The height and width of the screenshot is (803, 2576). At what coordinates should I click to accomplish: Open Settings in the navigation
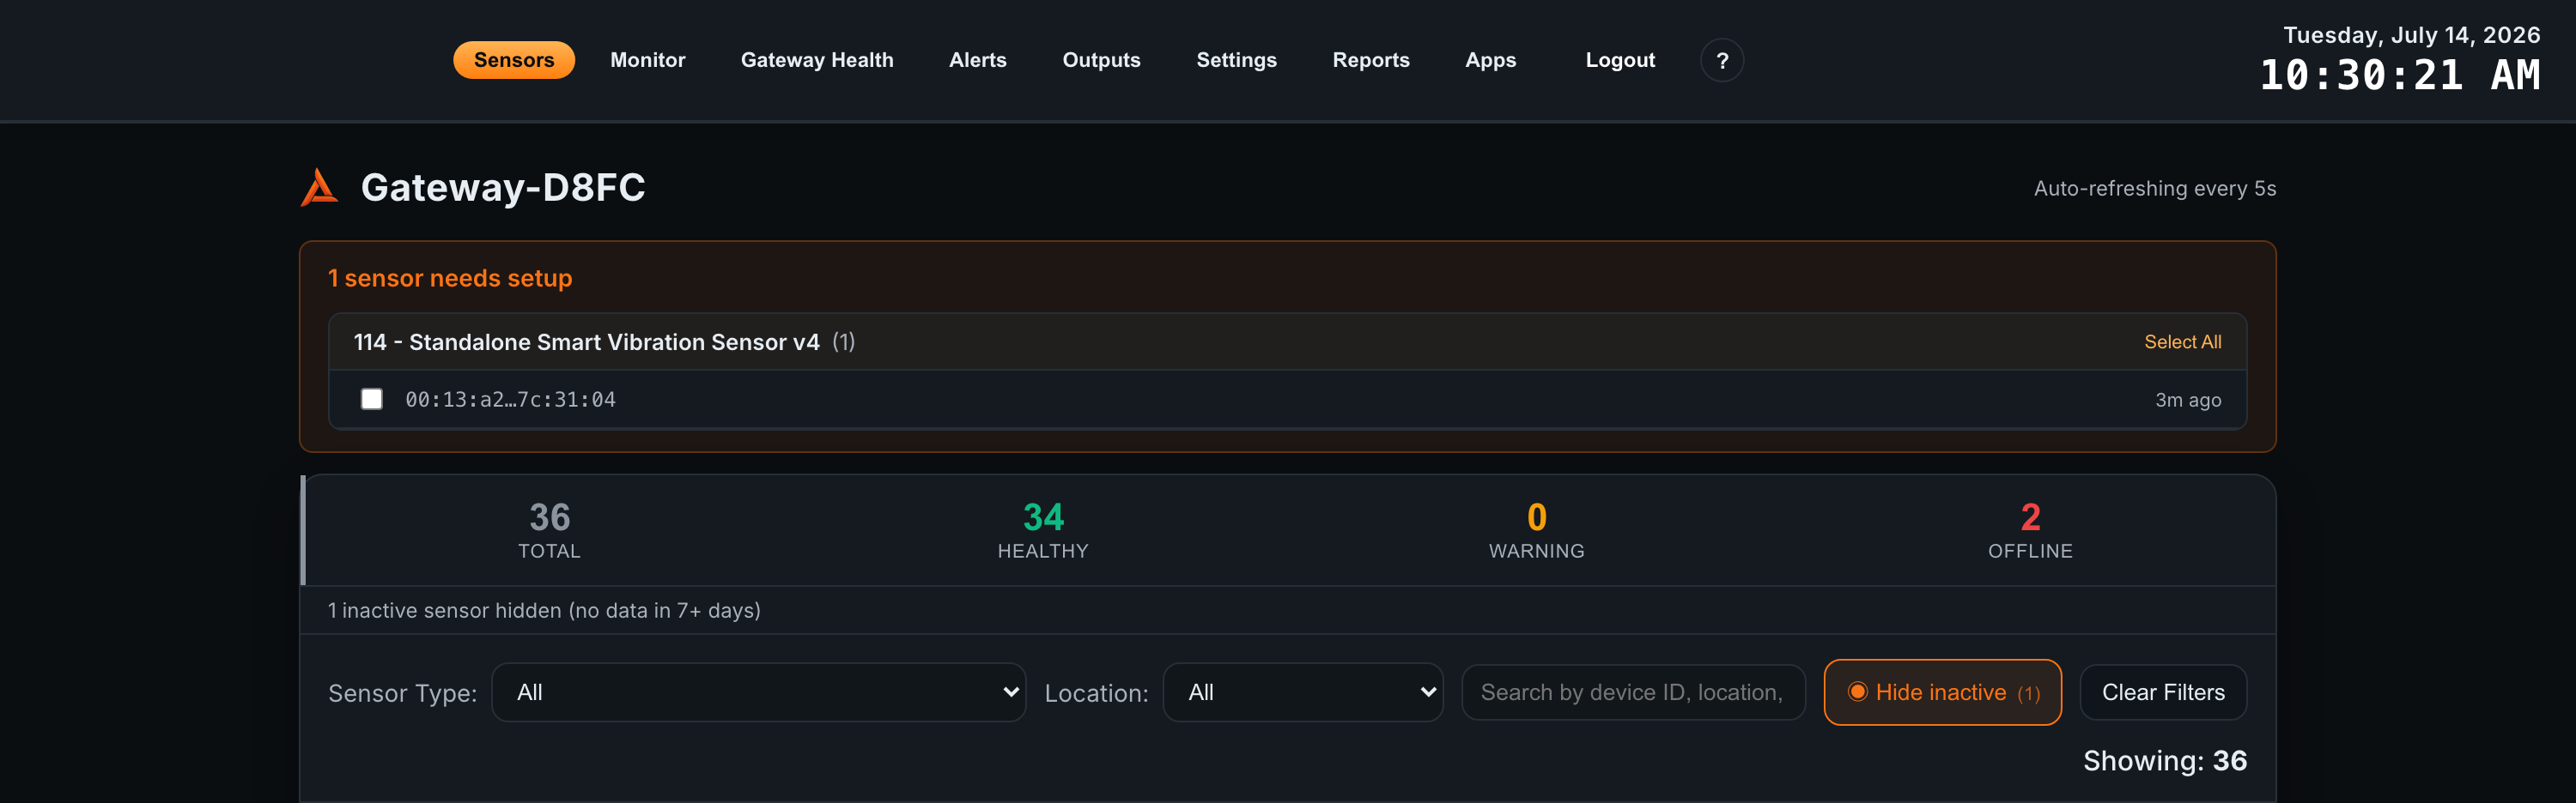coord(1236,60)
